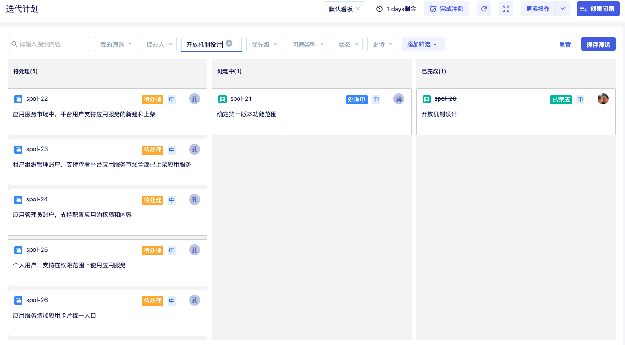Click the clock icon beside 1 days剩余

click(x=380, y=9)
